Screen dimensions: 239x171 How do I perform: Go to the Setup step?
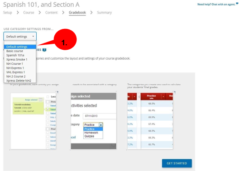tap(7, 13)
